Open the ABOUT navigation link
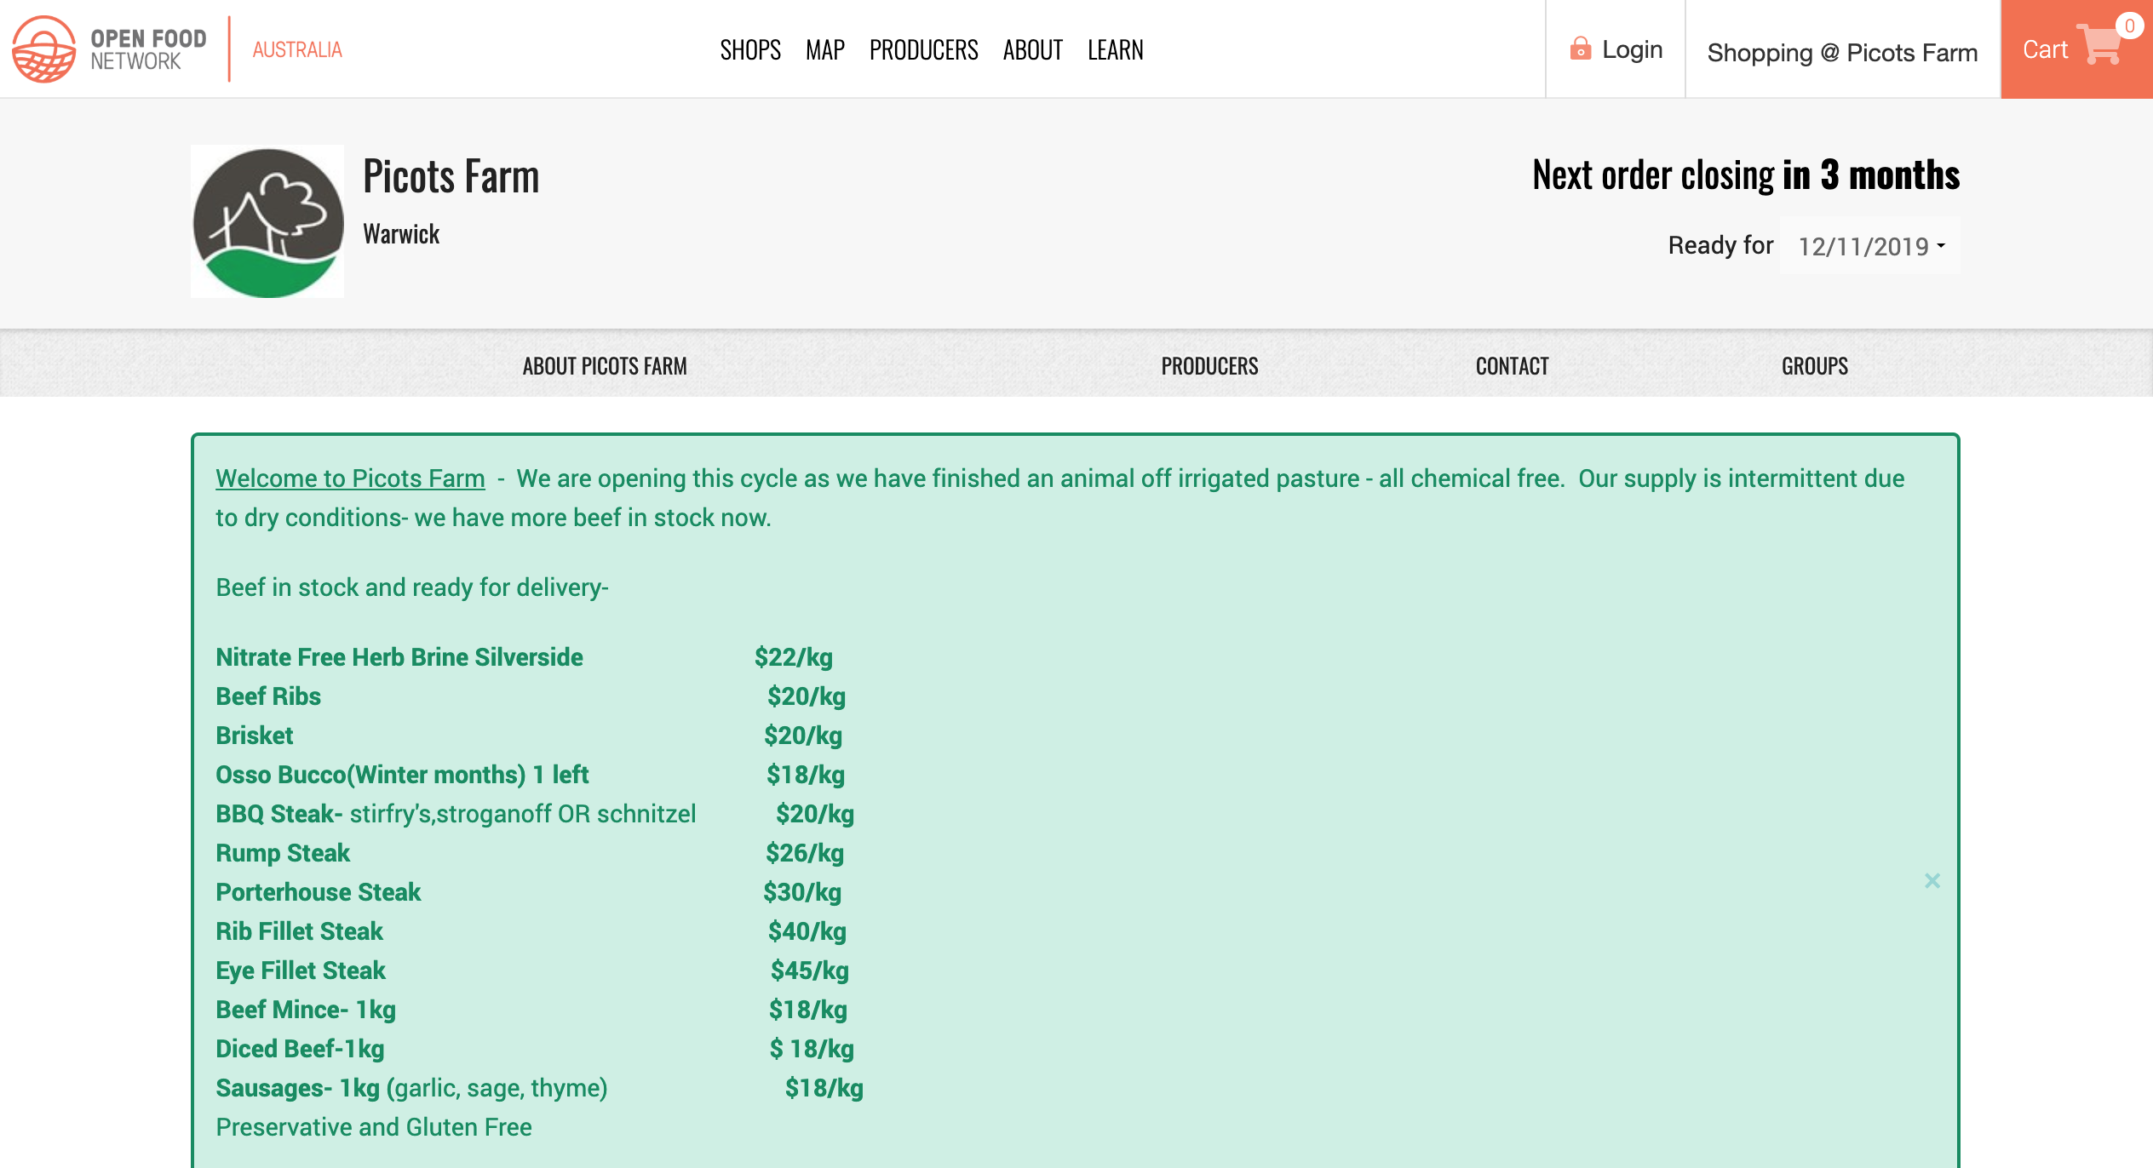2153x1168 pixels. pos(1032,50)
